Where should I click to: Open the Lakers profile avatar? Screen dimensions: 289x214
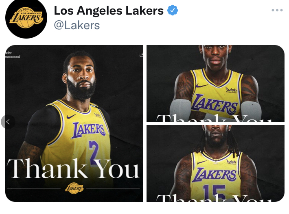click(x=26, y=17)
